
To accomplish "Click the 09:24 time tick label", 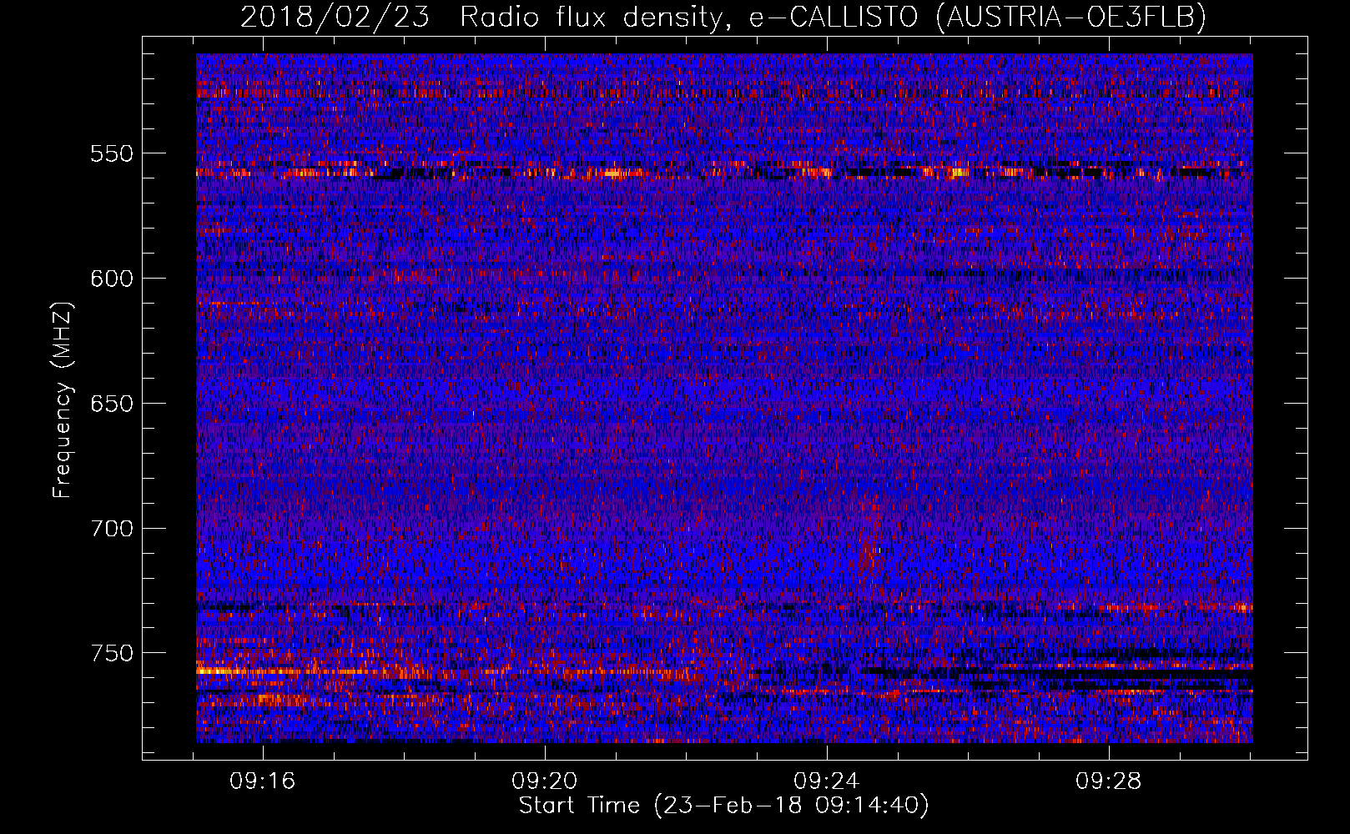I will click(x=827, y=781).
